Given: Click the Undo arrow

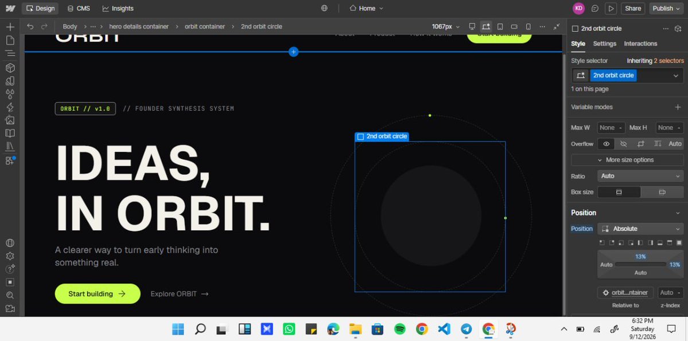Looking at the screenshot, I should point(30,26).
